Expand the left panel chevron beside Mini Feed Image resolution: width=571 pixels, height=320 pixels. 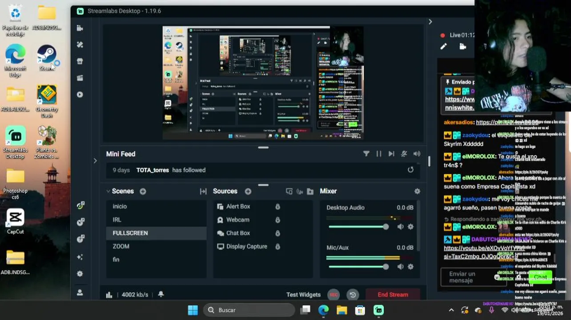[95, 161]
